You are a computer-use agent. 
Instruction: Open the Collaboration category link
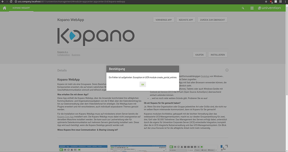click(x=63, y=55)
